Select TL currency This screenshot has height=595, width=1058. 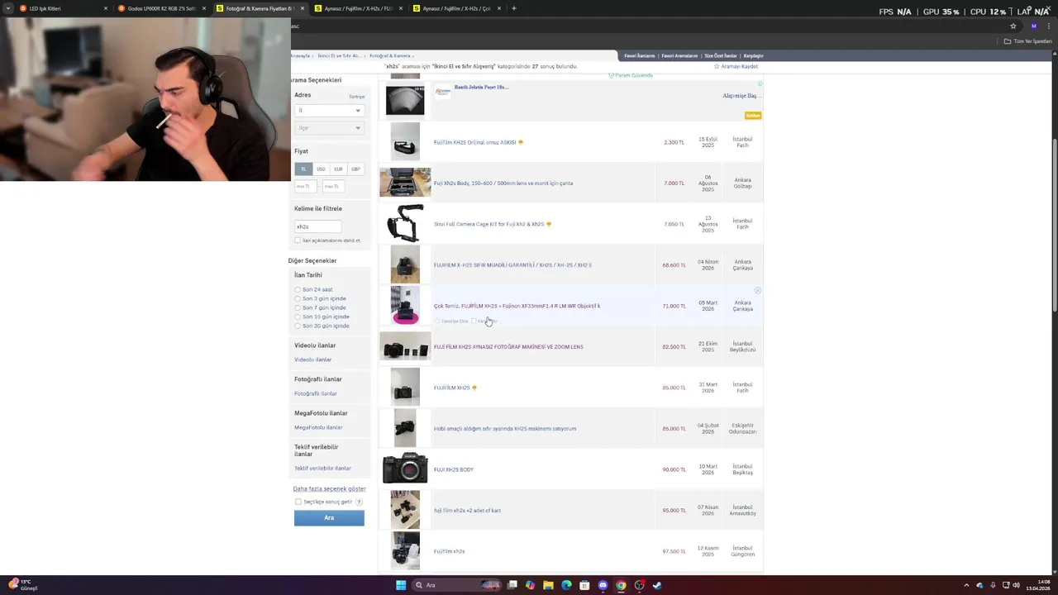pos(303,169)
